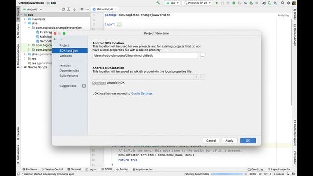Collapse the com.bagicode.changejavaversion package
Viewport: 313px width, 176px height.
click(29, 28)
